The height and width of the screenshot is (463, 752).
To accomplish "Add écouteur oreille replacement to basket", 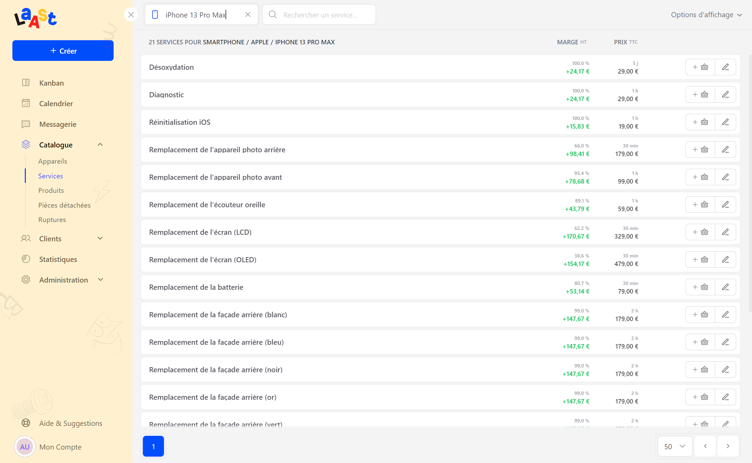I will click(x=700, y=205).
